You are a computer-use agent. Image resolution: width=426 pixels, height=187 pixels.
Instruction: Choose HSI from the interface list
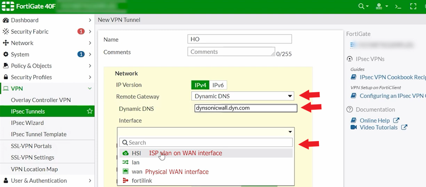[x=206, y=153]
